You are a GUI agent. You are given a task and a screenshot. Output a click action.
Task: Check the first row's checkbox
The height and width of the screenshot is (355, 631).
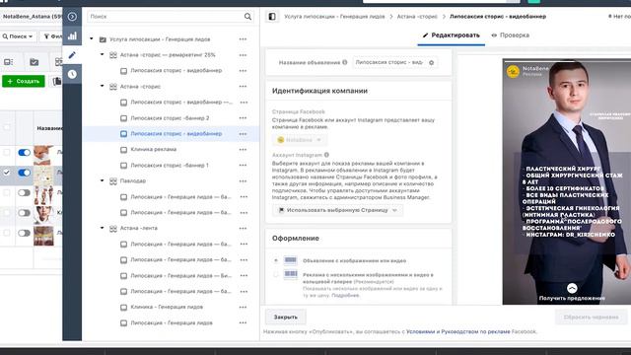click(x=7, y=152)
